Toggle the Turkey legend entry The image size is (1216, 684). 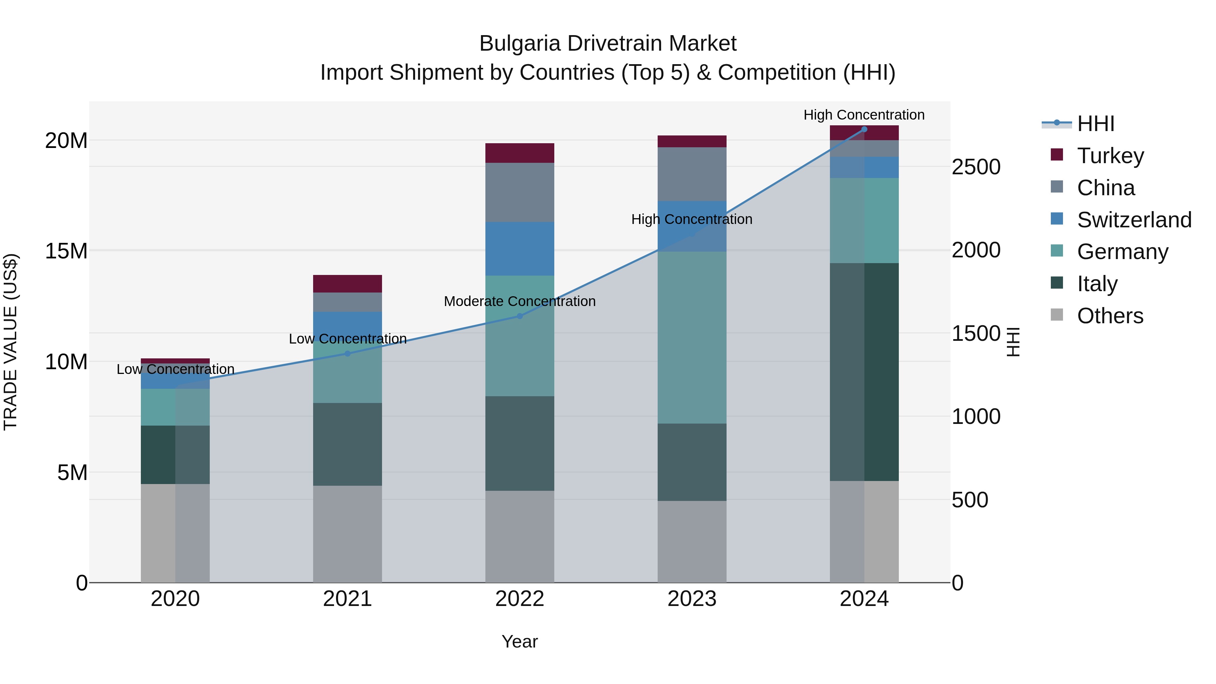(x=1097, y=155)
